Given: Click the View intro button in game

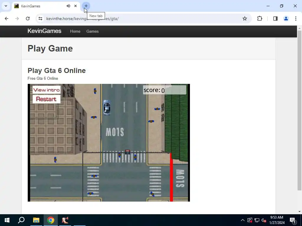Looking at the screenshot, I should (x=46, y=90).
